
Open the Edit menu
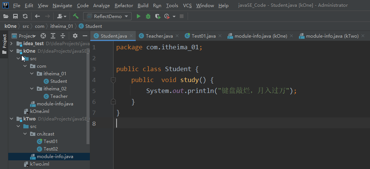29,5
